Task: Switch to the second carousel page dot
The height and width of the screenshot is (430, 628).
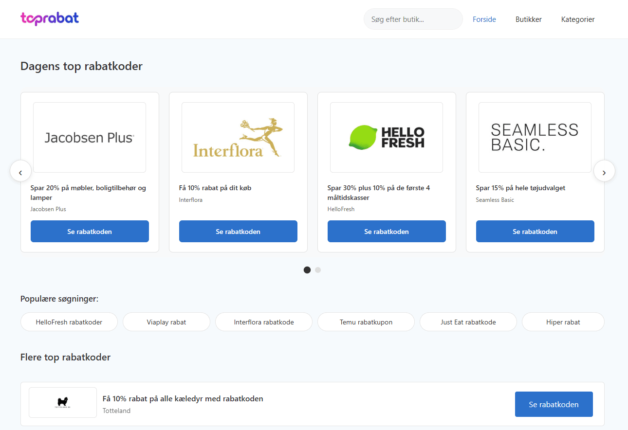Action: (x=318, y=270)
